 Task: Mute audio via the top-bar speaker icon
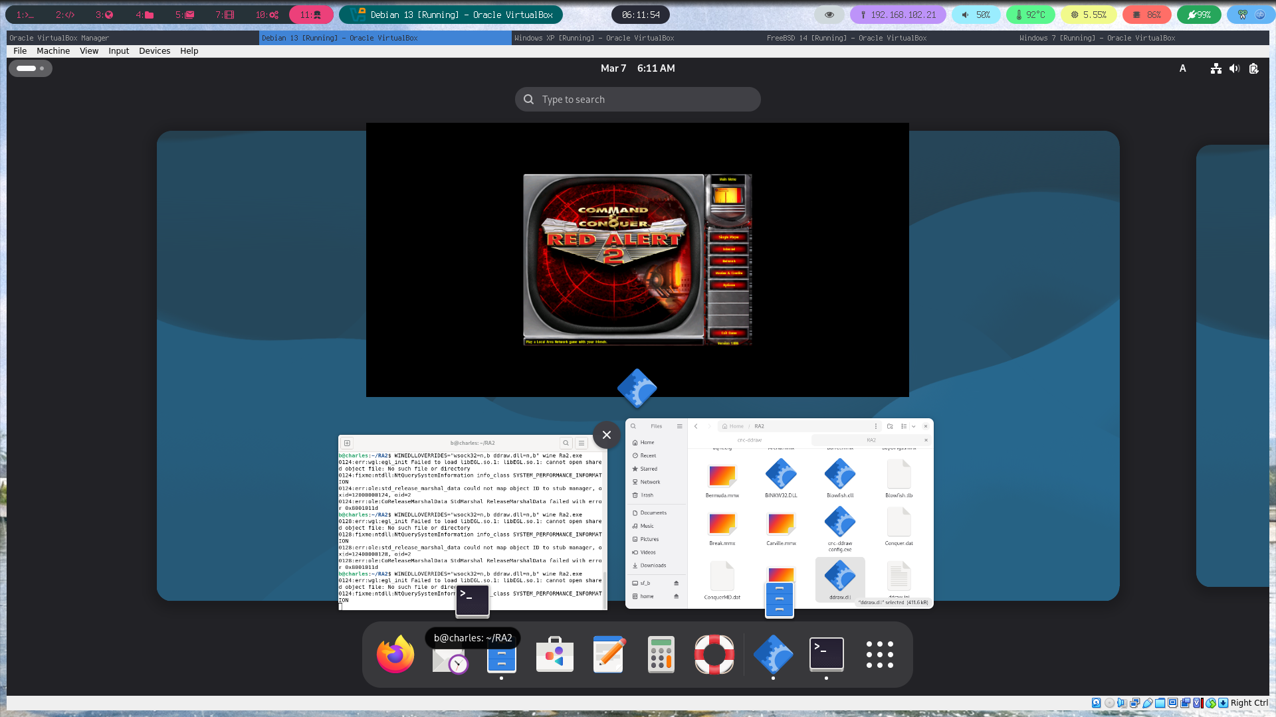(1234, 68)
